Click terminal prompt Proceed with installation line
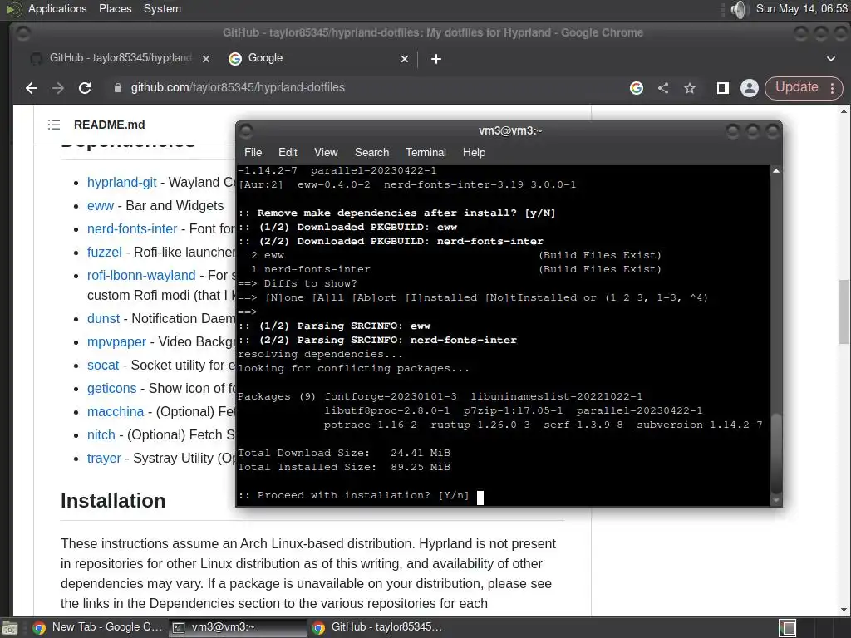Viewport: 851px width, 638px height. tap(353, 495)
